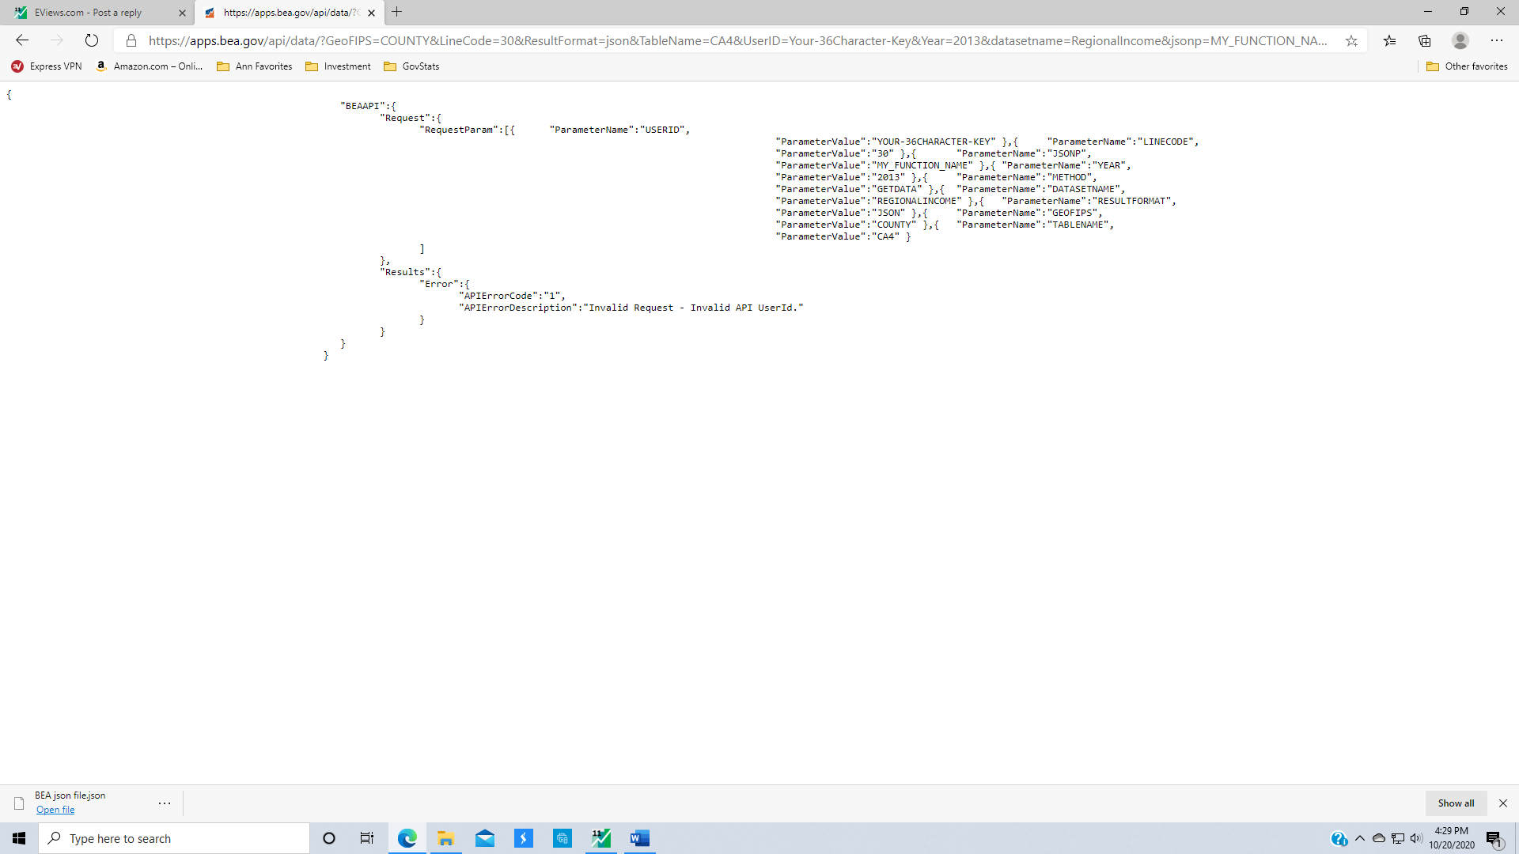Close the apps.bea.gov tab
The width and height of the screenshot is (1519, 854).
pos(371,13)
